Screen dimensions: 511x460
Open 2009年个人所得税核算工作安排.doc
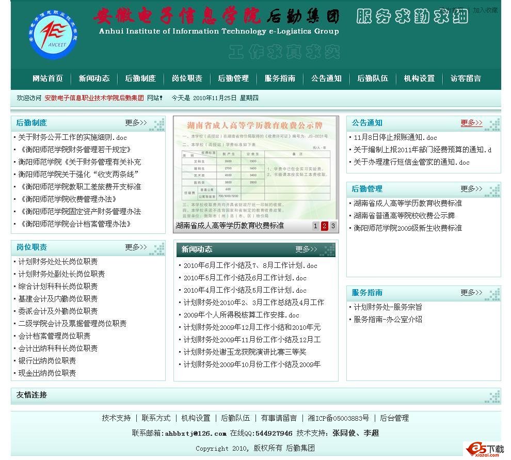(242, 315)
